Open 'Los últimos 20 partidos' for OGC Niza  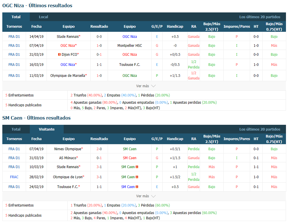pos(260,17)
